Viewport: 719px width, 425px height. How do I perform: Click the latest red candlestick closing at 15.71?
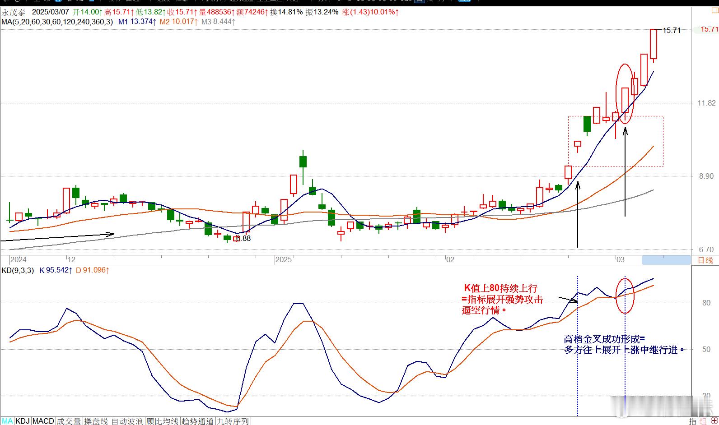[654, 44]
